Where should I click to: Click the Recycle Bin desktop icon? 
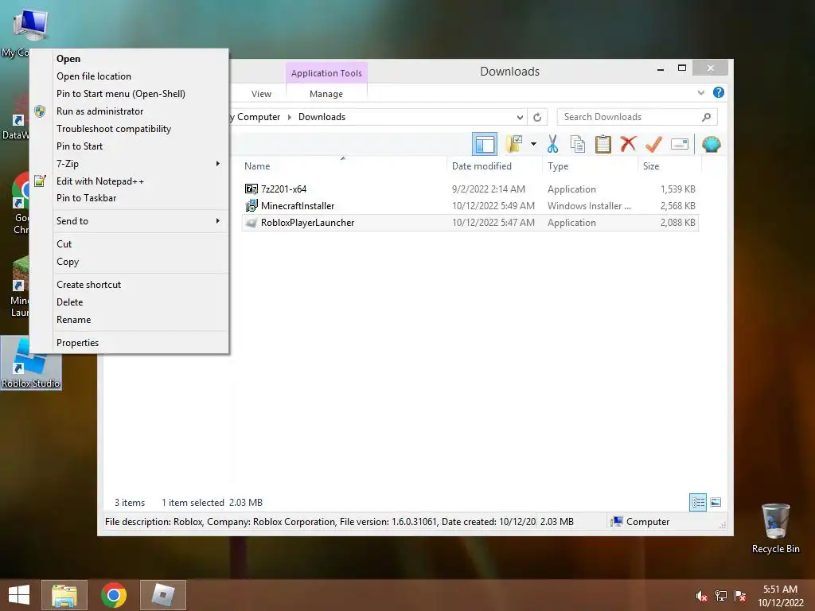[775, 528]
